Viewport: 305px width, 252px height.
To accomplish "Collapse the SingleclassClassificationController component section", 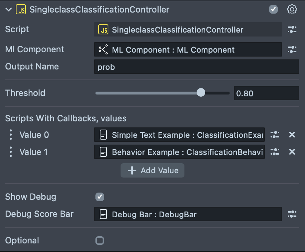I will click(x=9, y=10).
